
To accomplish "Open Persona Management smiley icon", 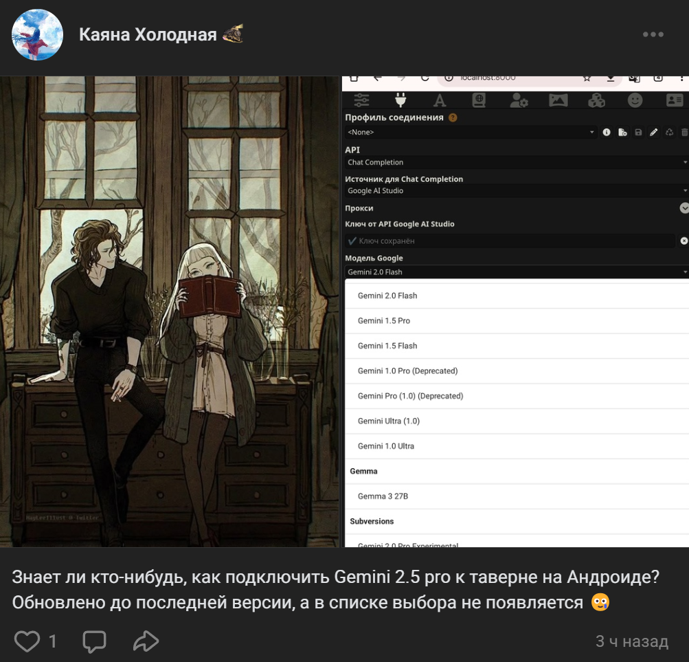I will 635,100.
